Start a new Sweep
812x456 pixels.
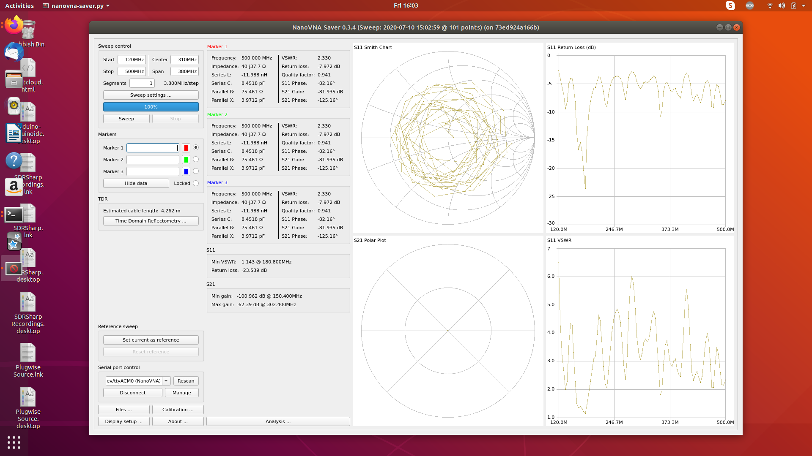coord(126,118)
